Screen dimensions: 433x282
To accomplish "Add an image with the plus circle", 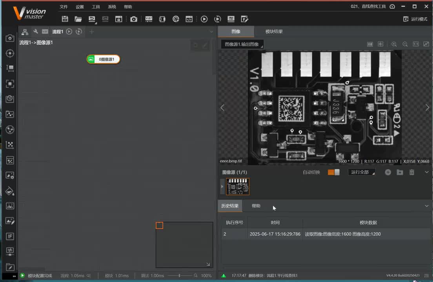I will click(388, 172).
